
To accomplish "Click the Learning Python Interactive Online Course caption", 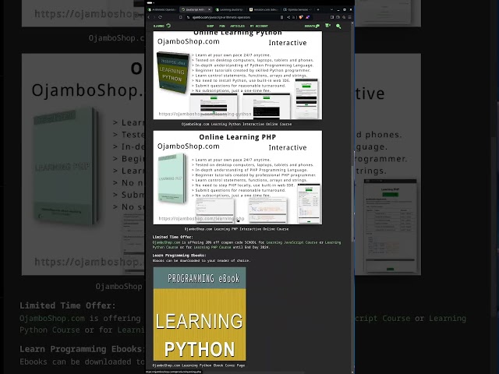I will (x=236, y=124).
